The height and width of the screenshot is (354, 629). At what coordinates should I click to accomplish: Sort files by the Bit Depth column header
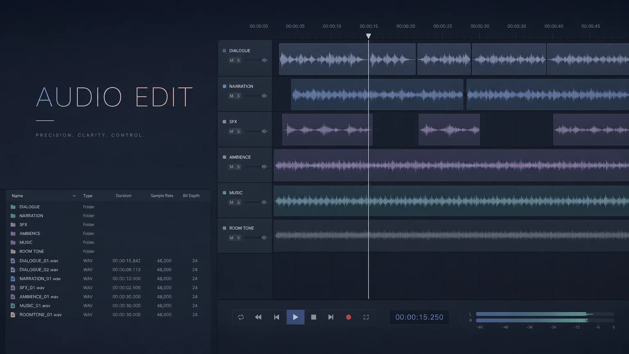(x=191, y=196)
